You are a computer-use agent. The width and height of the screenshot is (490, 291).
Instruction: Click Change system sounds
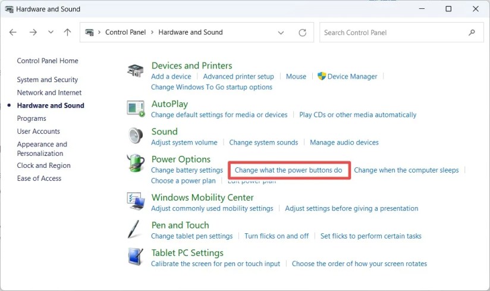[263, 143]
